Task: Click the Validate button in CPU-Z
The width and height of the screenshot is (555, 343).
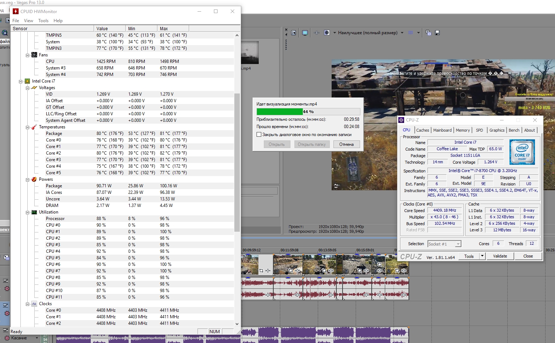Action: click(500, 256)
